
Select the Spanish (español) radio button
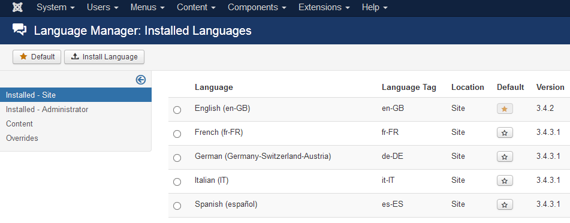177,206
